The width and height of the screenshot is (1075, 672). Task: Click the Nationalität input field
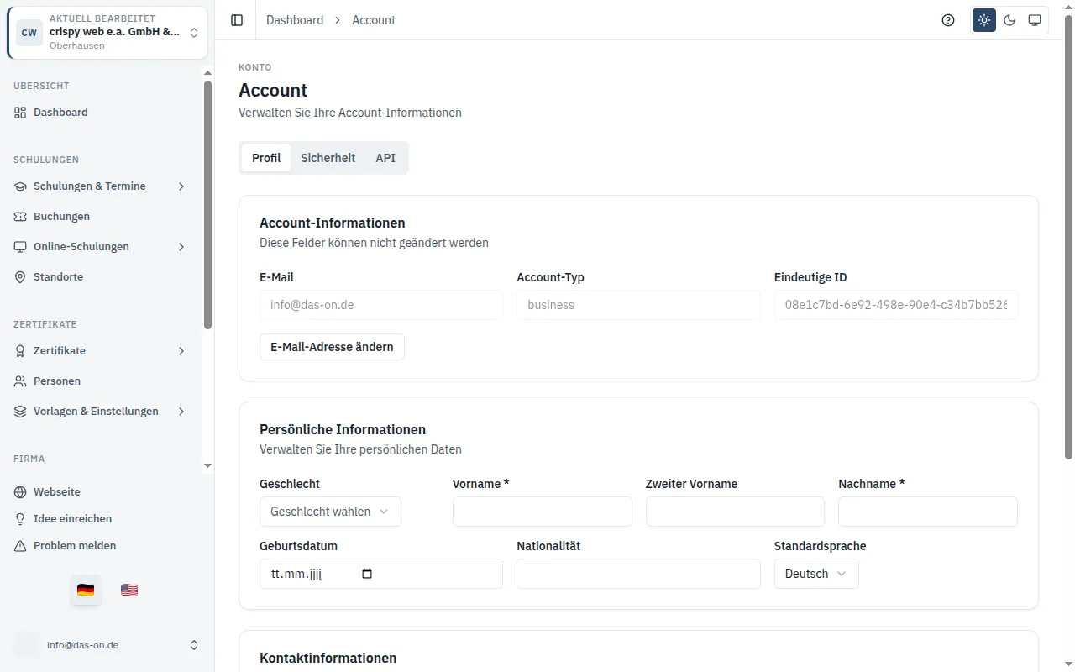(638, 574)
